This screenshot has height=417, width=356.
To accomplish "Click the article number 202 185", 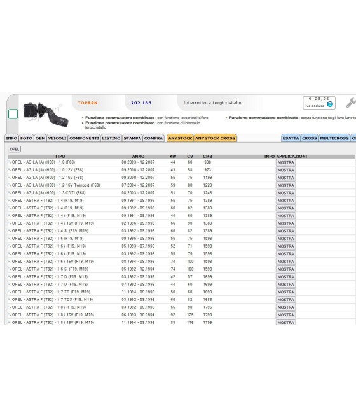I will pos(141,103).
